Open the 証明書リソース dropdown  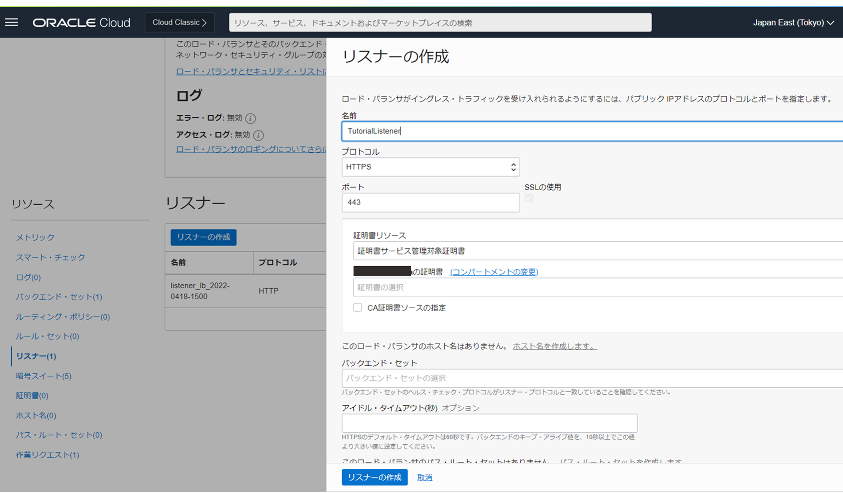[x=594, y=250]
